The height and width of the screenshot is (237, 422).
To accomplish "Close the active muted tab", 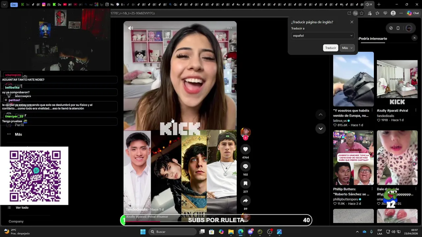I will [x=371, y=5].
